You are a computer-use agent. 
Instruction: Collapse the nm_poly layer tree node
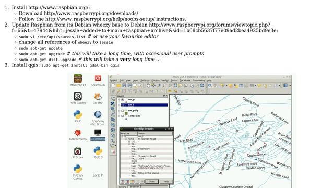click(x=119, y=111)
